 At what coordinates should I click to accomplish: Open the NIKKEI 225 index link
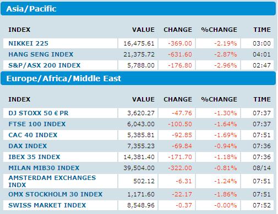tap(28, 43)
